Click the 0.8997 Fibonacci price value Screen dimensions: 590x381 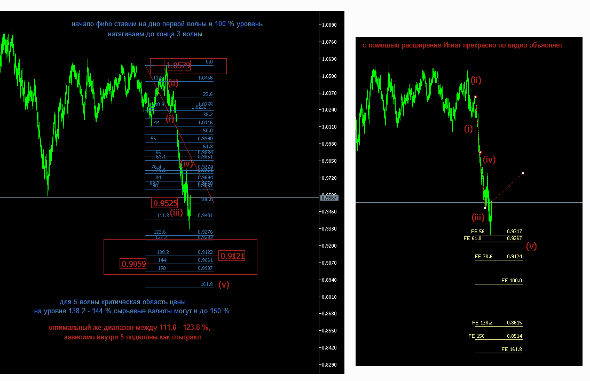206,268
